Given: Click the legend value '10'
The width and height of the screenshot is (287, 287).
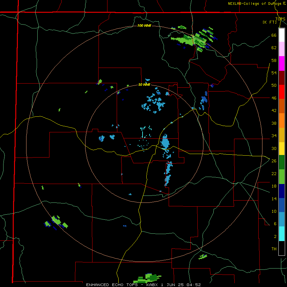Looking at the screenshot, I should pos(274,211).
